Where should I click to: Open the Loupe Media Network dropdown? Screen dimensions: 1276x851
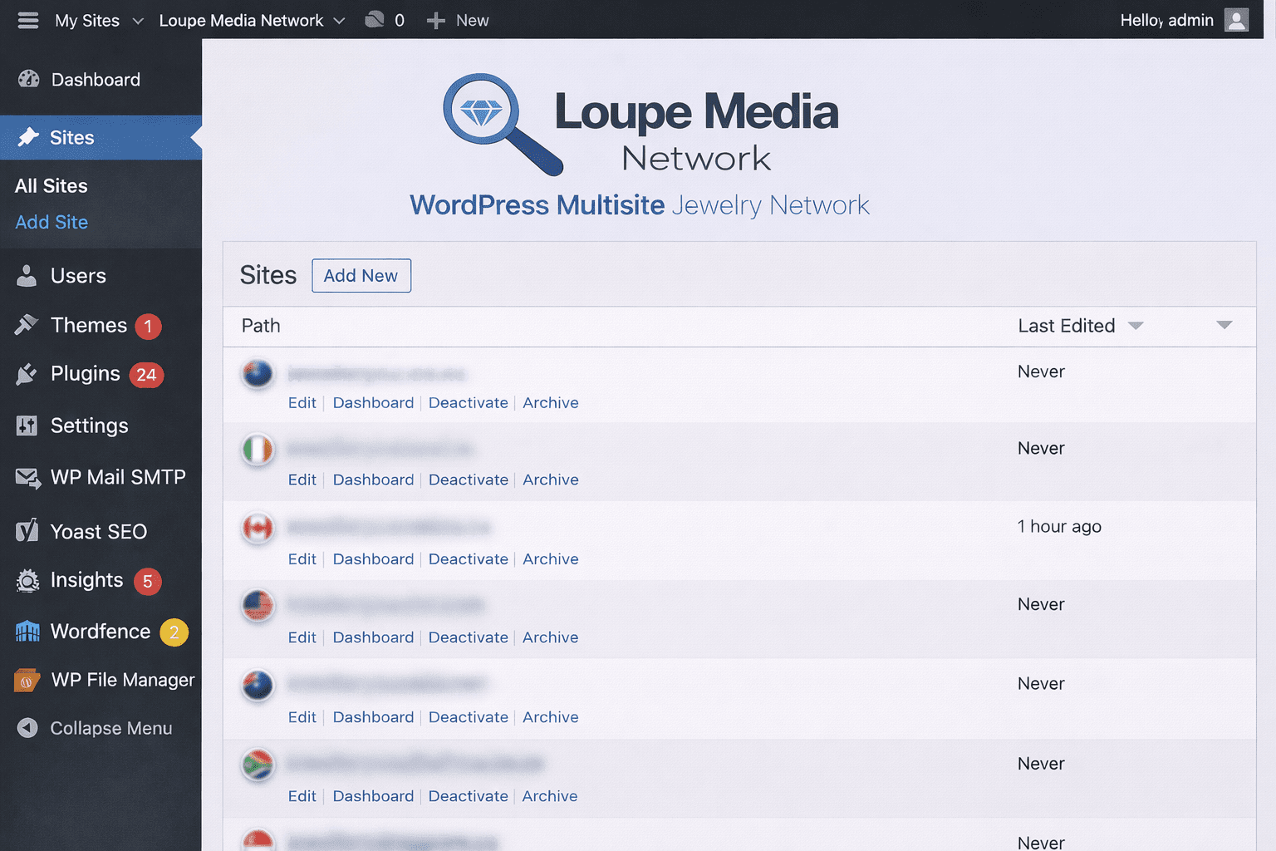coord(249,20)
